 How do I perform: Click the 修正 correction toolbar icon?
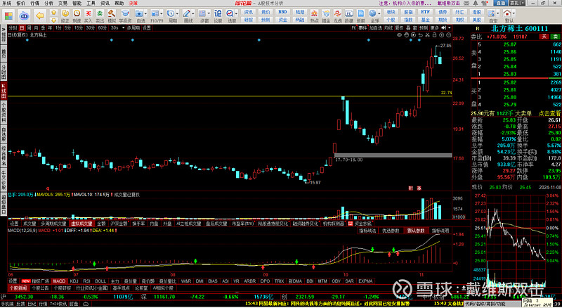(x=65, y=13)
